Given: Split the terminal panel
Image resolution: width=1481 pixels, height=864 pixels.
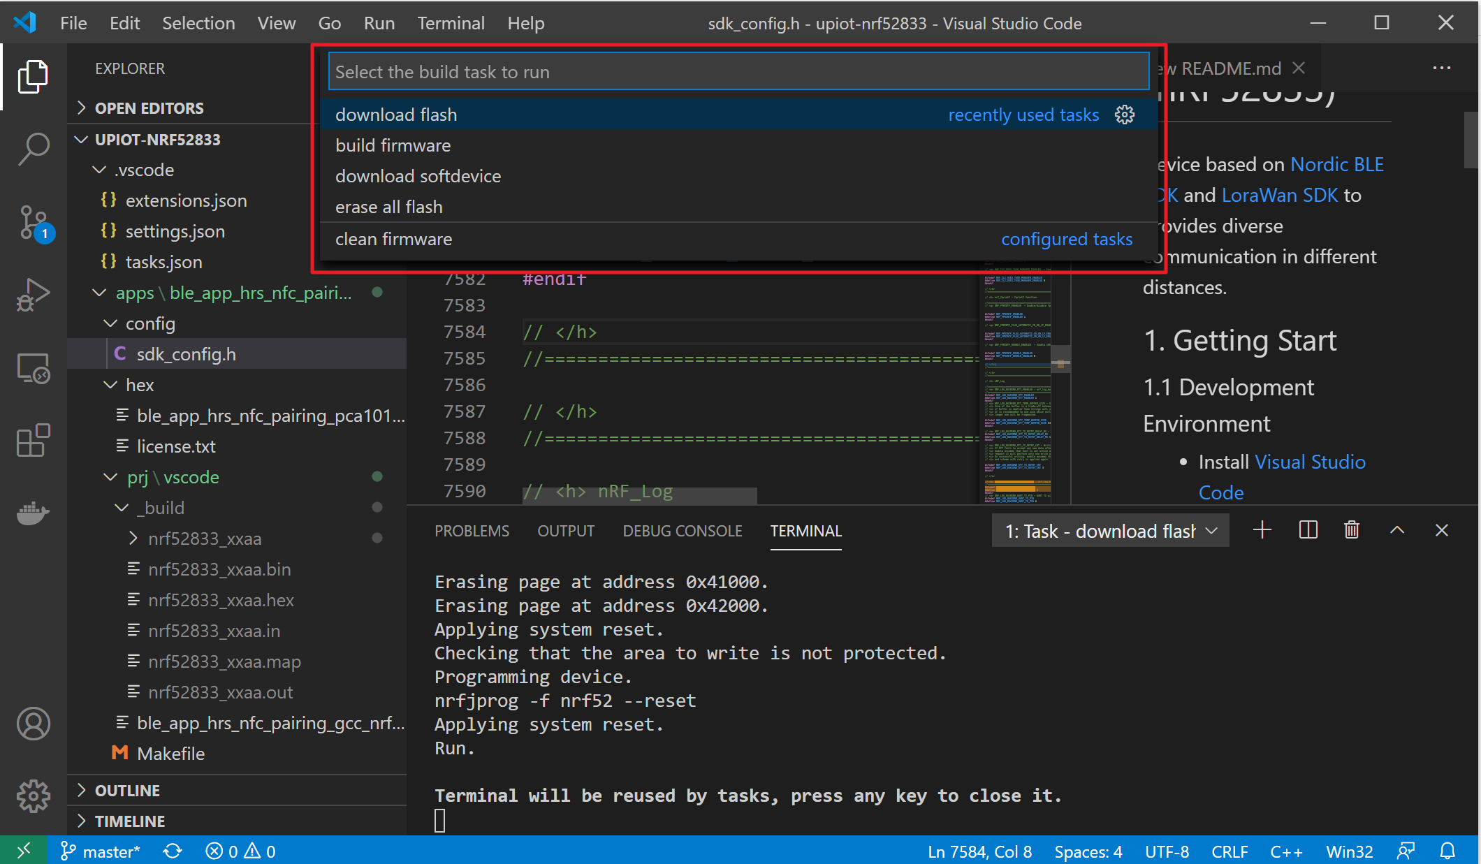Looking at the screenshot, I should [1308, 531].
